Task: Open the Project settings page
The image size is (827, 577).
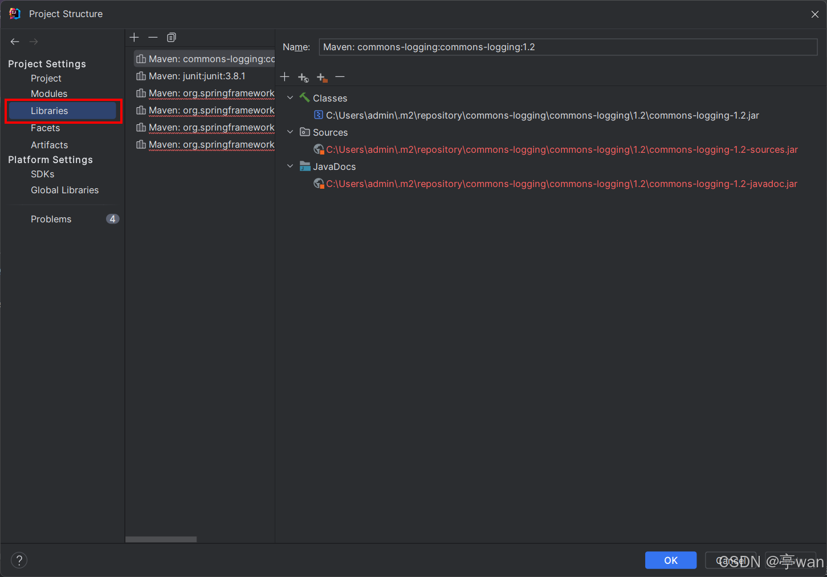Action: [46, 78]
